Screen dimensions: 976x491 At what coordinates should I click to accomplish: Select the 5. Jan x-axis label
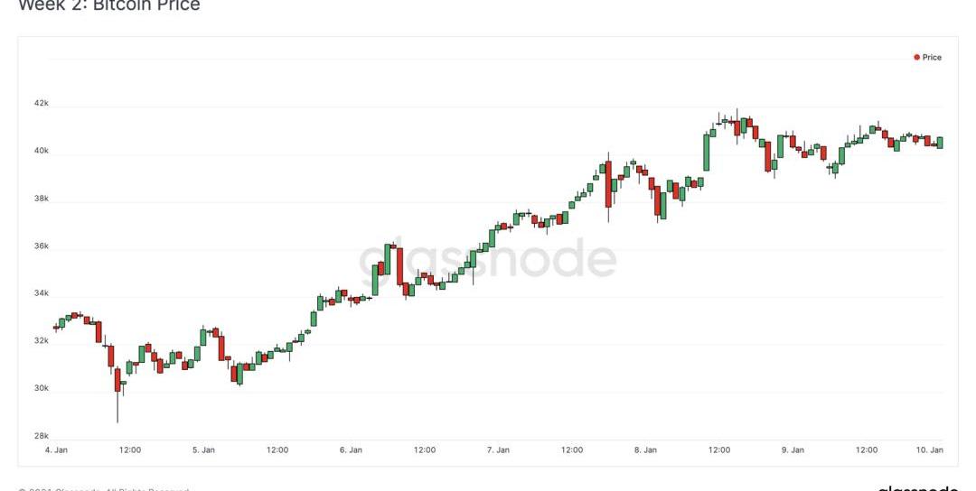click(203, 449)
